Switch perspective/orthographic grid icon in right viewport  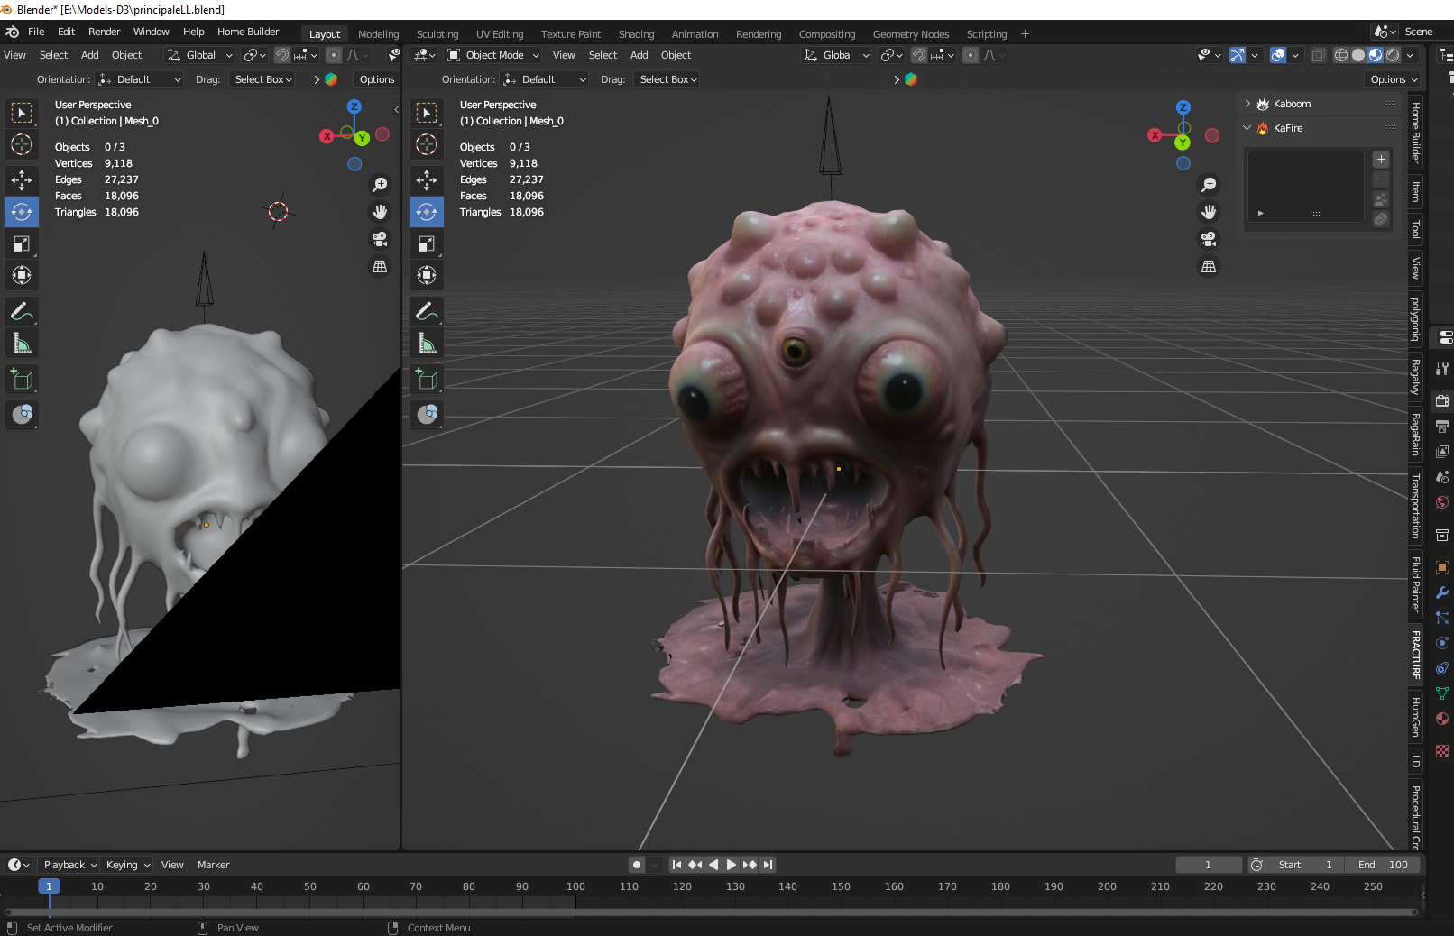click(x=1209, y=266)
